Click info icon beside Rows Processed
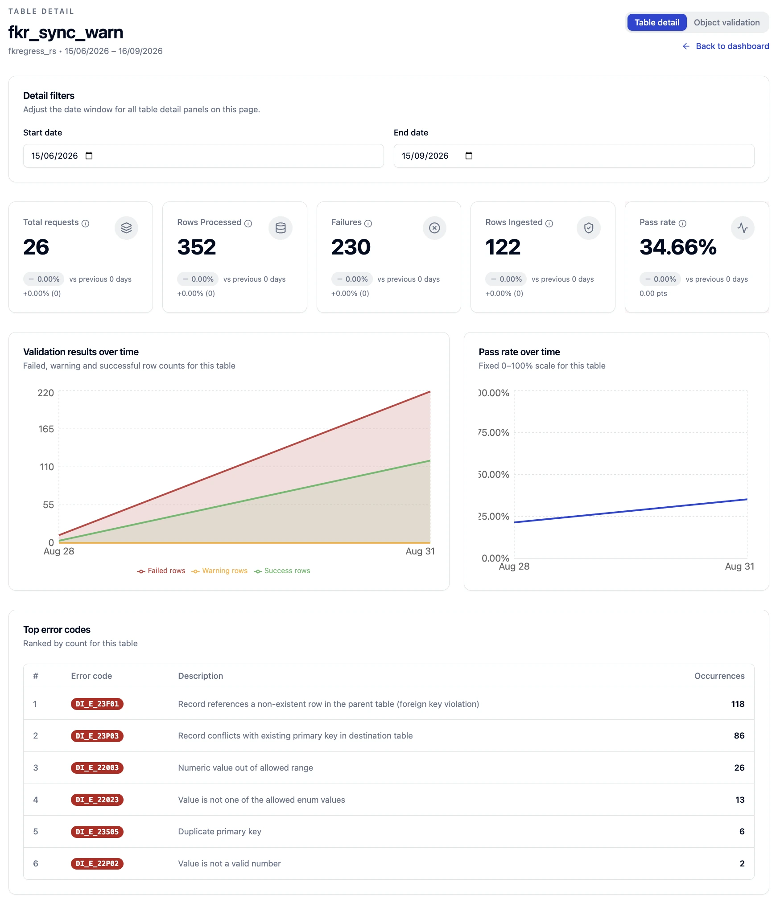Image resolution: width=776 pixels, height=903 pixels. 248,223
